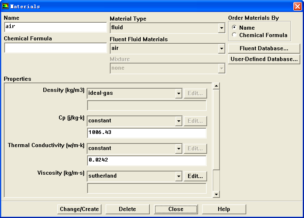
Task: Open the Material Type dropdown
Action: (x=222, y=28)
